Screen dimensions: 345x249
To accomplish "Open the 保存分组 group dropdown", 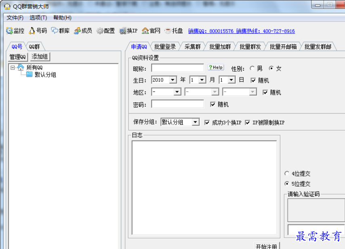I will 196,122.
